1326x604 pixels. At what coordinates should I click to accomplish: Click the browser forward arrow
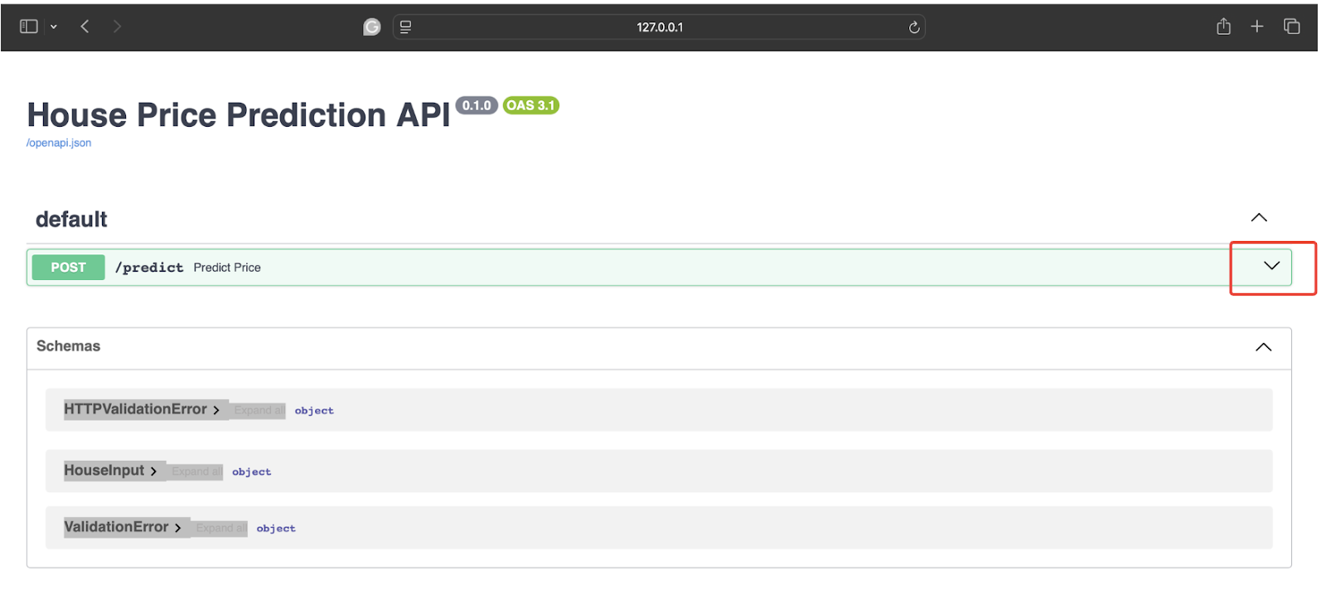tap(117, 27)
